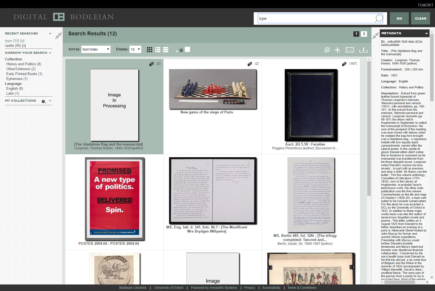This screenshot has width=435, height=291.
Task: Filter by History and Politics collection
Action: coord(24,64)
